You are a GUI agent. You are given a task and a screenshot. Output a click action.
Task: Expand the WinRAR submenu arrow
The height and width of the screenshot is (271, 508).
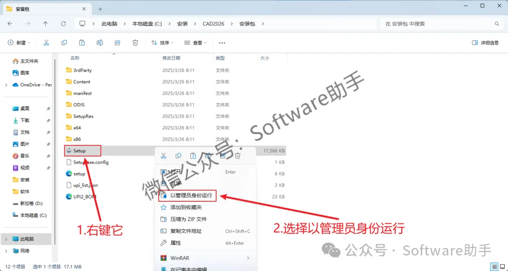(x=248, y=258)
